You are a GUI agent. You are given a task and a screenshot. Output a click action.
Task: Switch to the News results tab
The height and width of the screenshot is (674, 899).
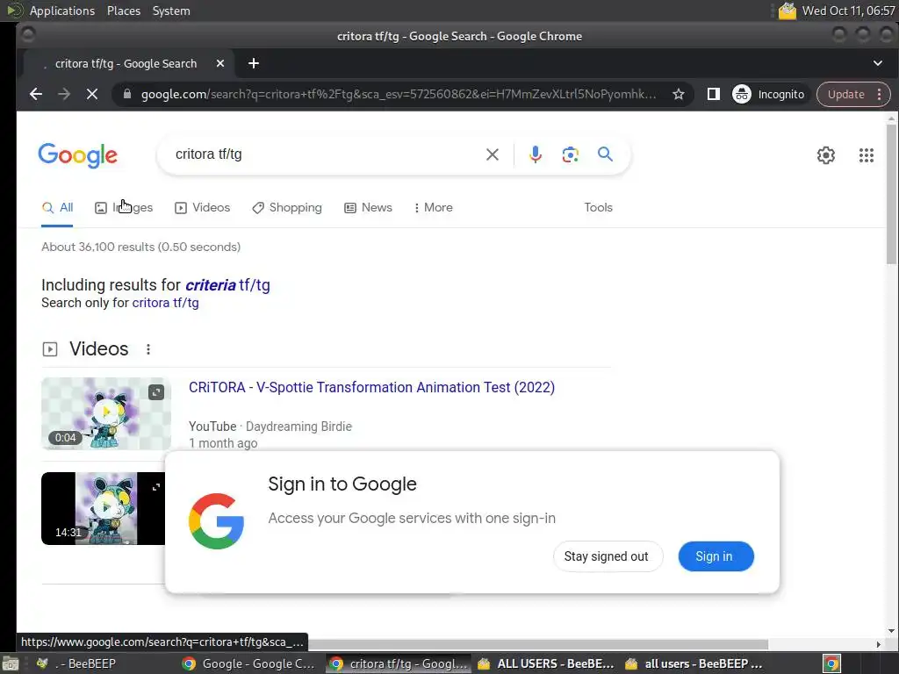tap(368, 207)
